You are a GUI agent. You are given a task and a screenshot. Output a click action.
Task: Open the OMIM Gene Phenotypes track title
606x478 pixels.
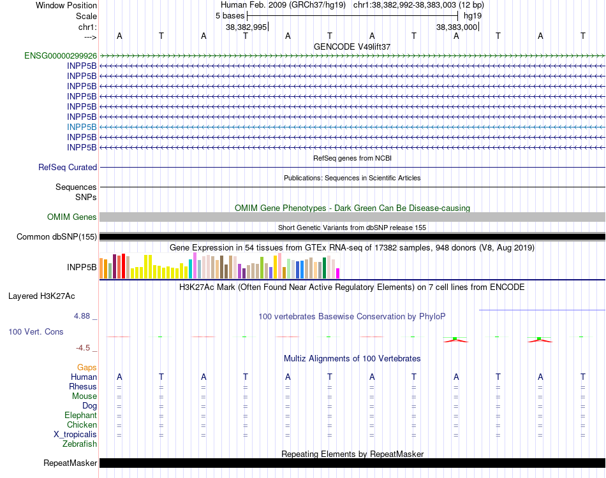(x=352, y=208)
